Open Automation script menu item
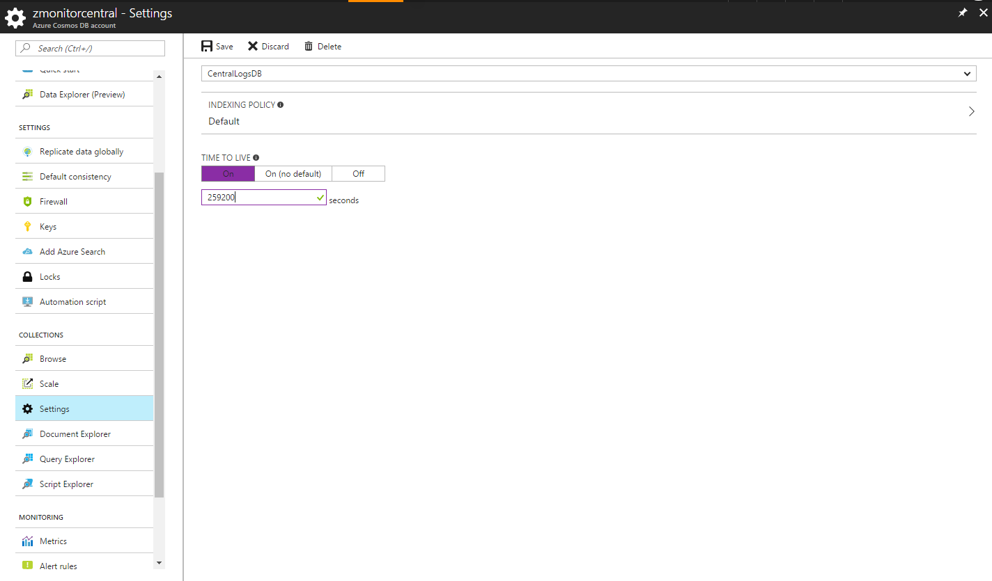 84,302
